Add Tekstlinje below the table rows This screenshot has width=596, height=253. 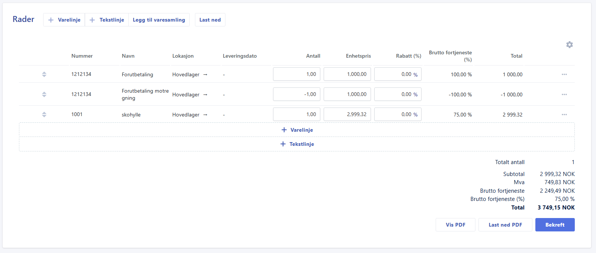coord(297,144)
